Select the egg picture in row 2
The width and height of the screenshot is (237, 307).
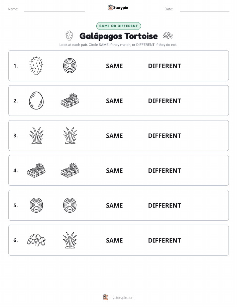(x=36, y=101)
